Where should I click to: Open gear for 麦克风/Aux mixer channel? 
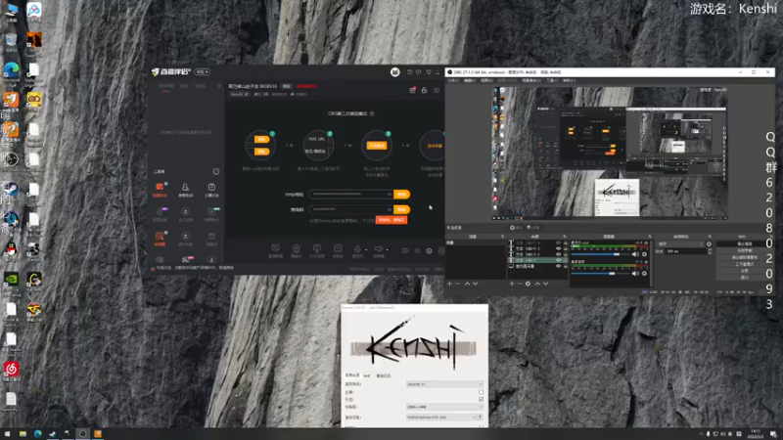tap(644, 254)
